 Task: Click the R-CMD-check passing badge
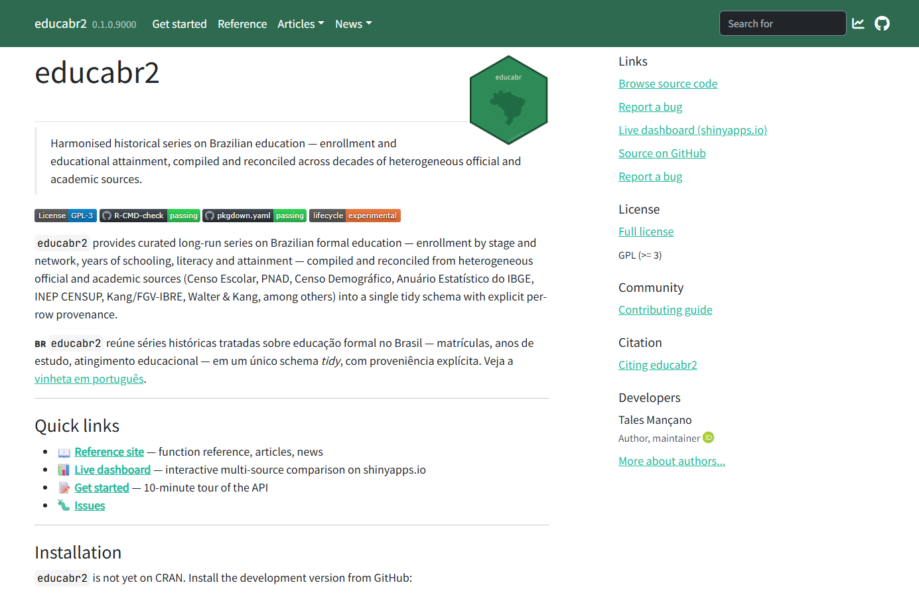click(x=150, y=216)
